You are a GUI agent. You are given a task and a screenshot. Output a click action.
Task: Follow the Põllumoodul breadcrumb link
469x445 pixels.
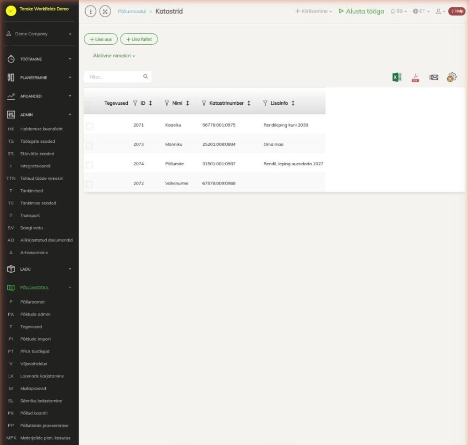point(132,11)
